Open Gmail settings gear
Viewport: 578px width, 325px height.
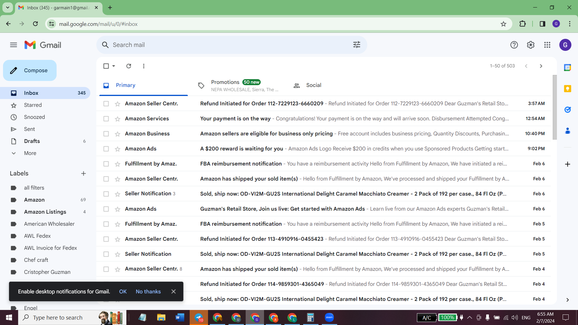click(x=530, y=45)
